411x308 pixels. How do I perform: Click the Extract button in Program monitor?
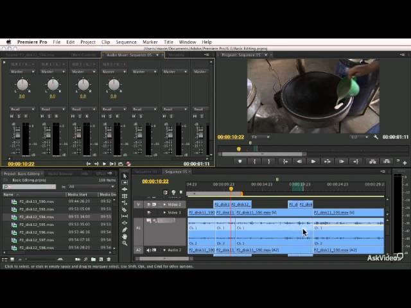[x=387, y=162]
